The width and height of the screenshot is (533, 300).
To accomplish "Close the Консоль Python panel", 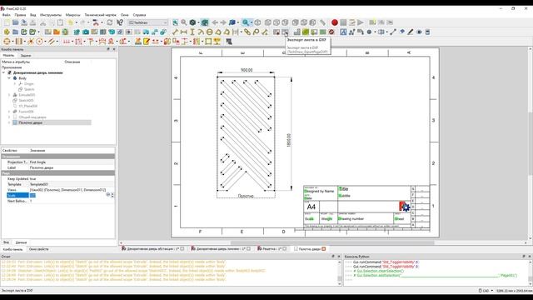I will (x=530, y=257).
